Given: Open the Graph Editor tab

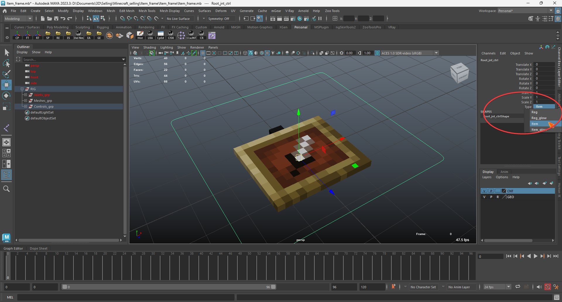Looking at the screenshot, I should coord(13,248).
